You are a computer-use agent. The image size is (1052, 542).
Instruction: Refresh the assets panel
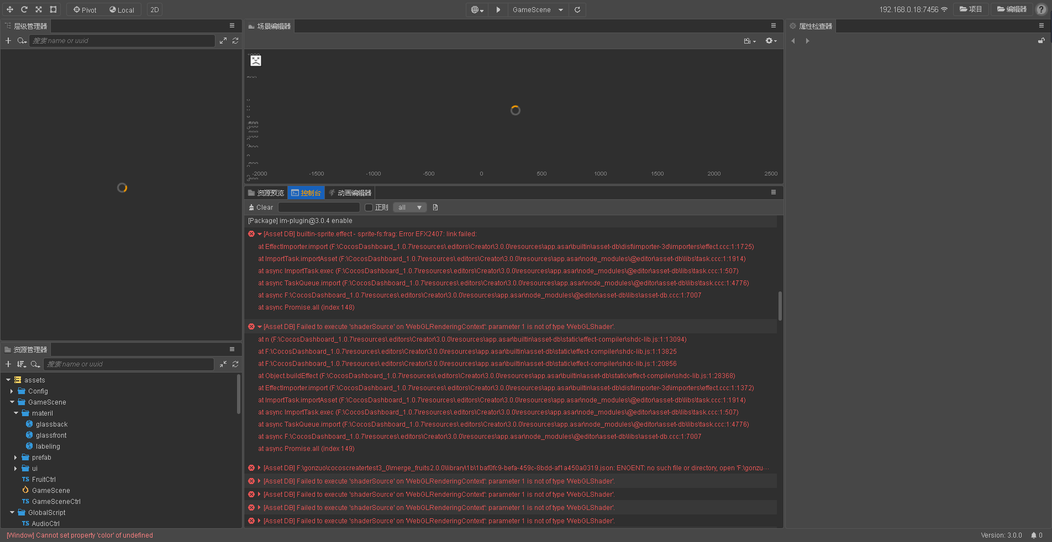tap(235, 364)
